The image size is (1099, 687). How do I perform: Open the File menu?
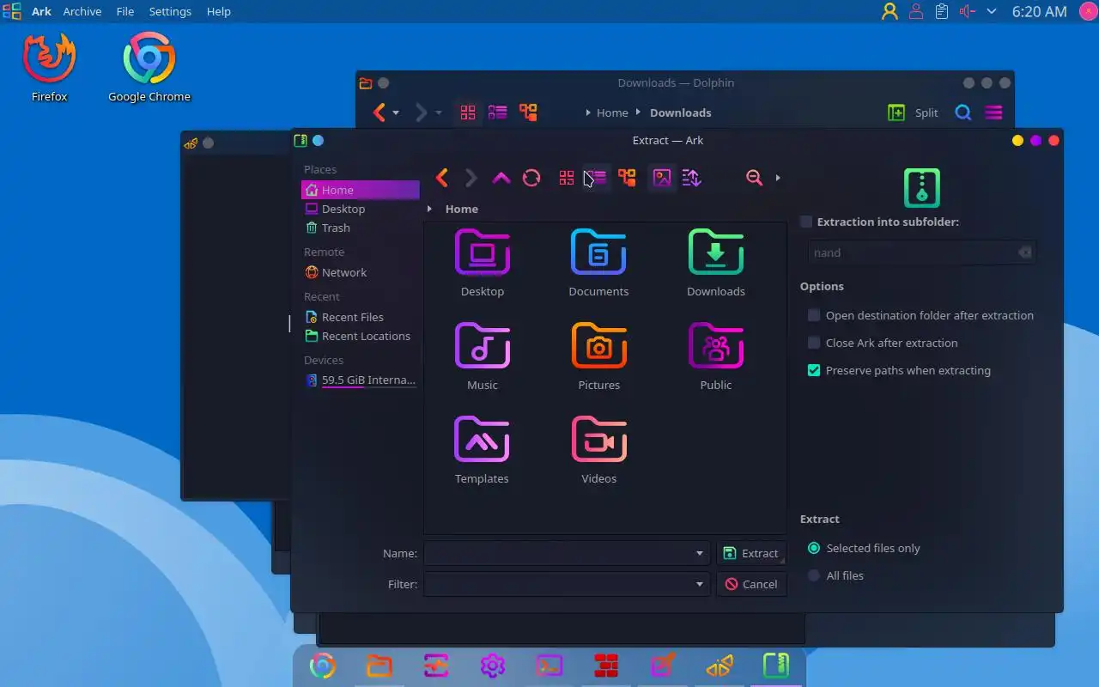point(125,11)
